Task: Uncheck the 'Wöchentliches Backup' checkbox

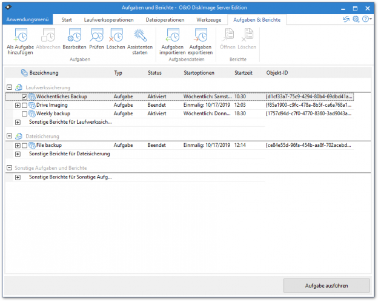Action: click(24, 96)
